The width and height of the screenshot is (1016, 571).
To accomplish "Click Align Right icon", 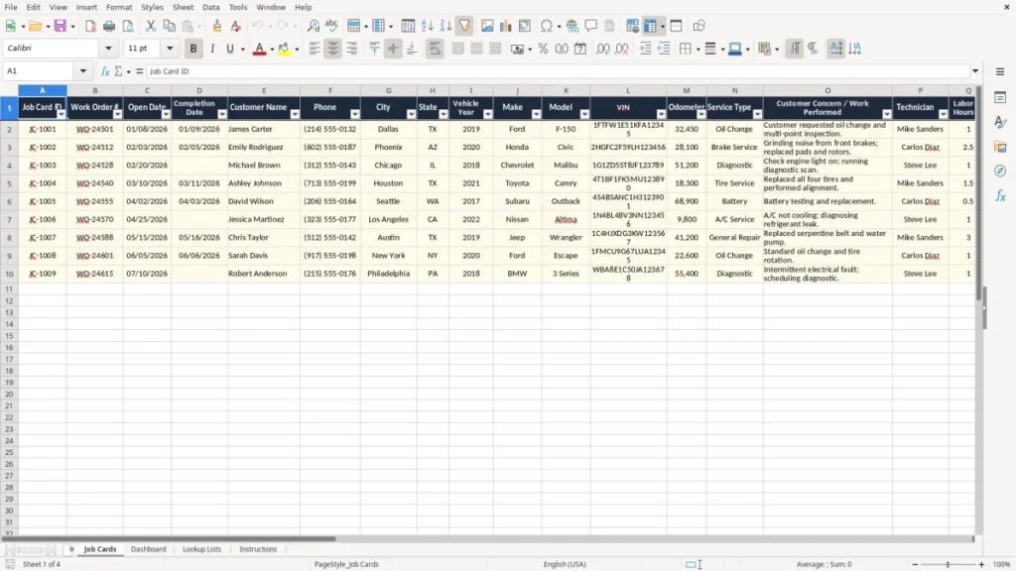I will (x=352, y=49).
